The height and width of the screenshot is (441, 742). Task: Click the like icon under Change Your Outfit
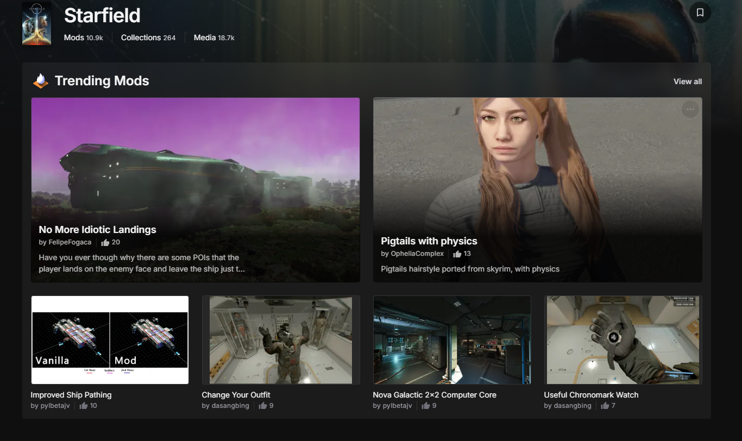tap(262, 406)
